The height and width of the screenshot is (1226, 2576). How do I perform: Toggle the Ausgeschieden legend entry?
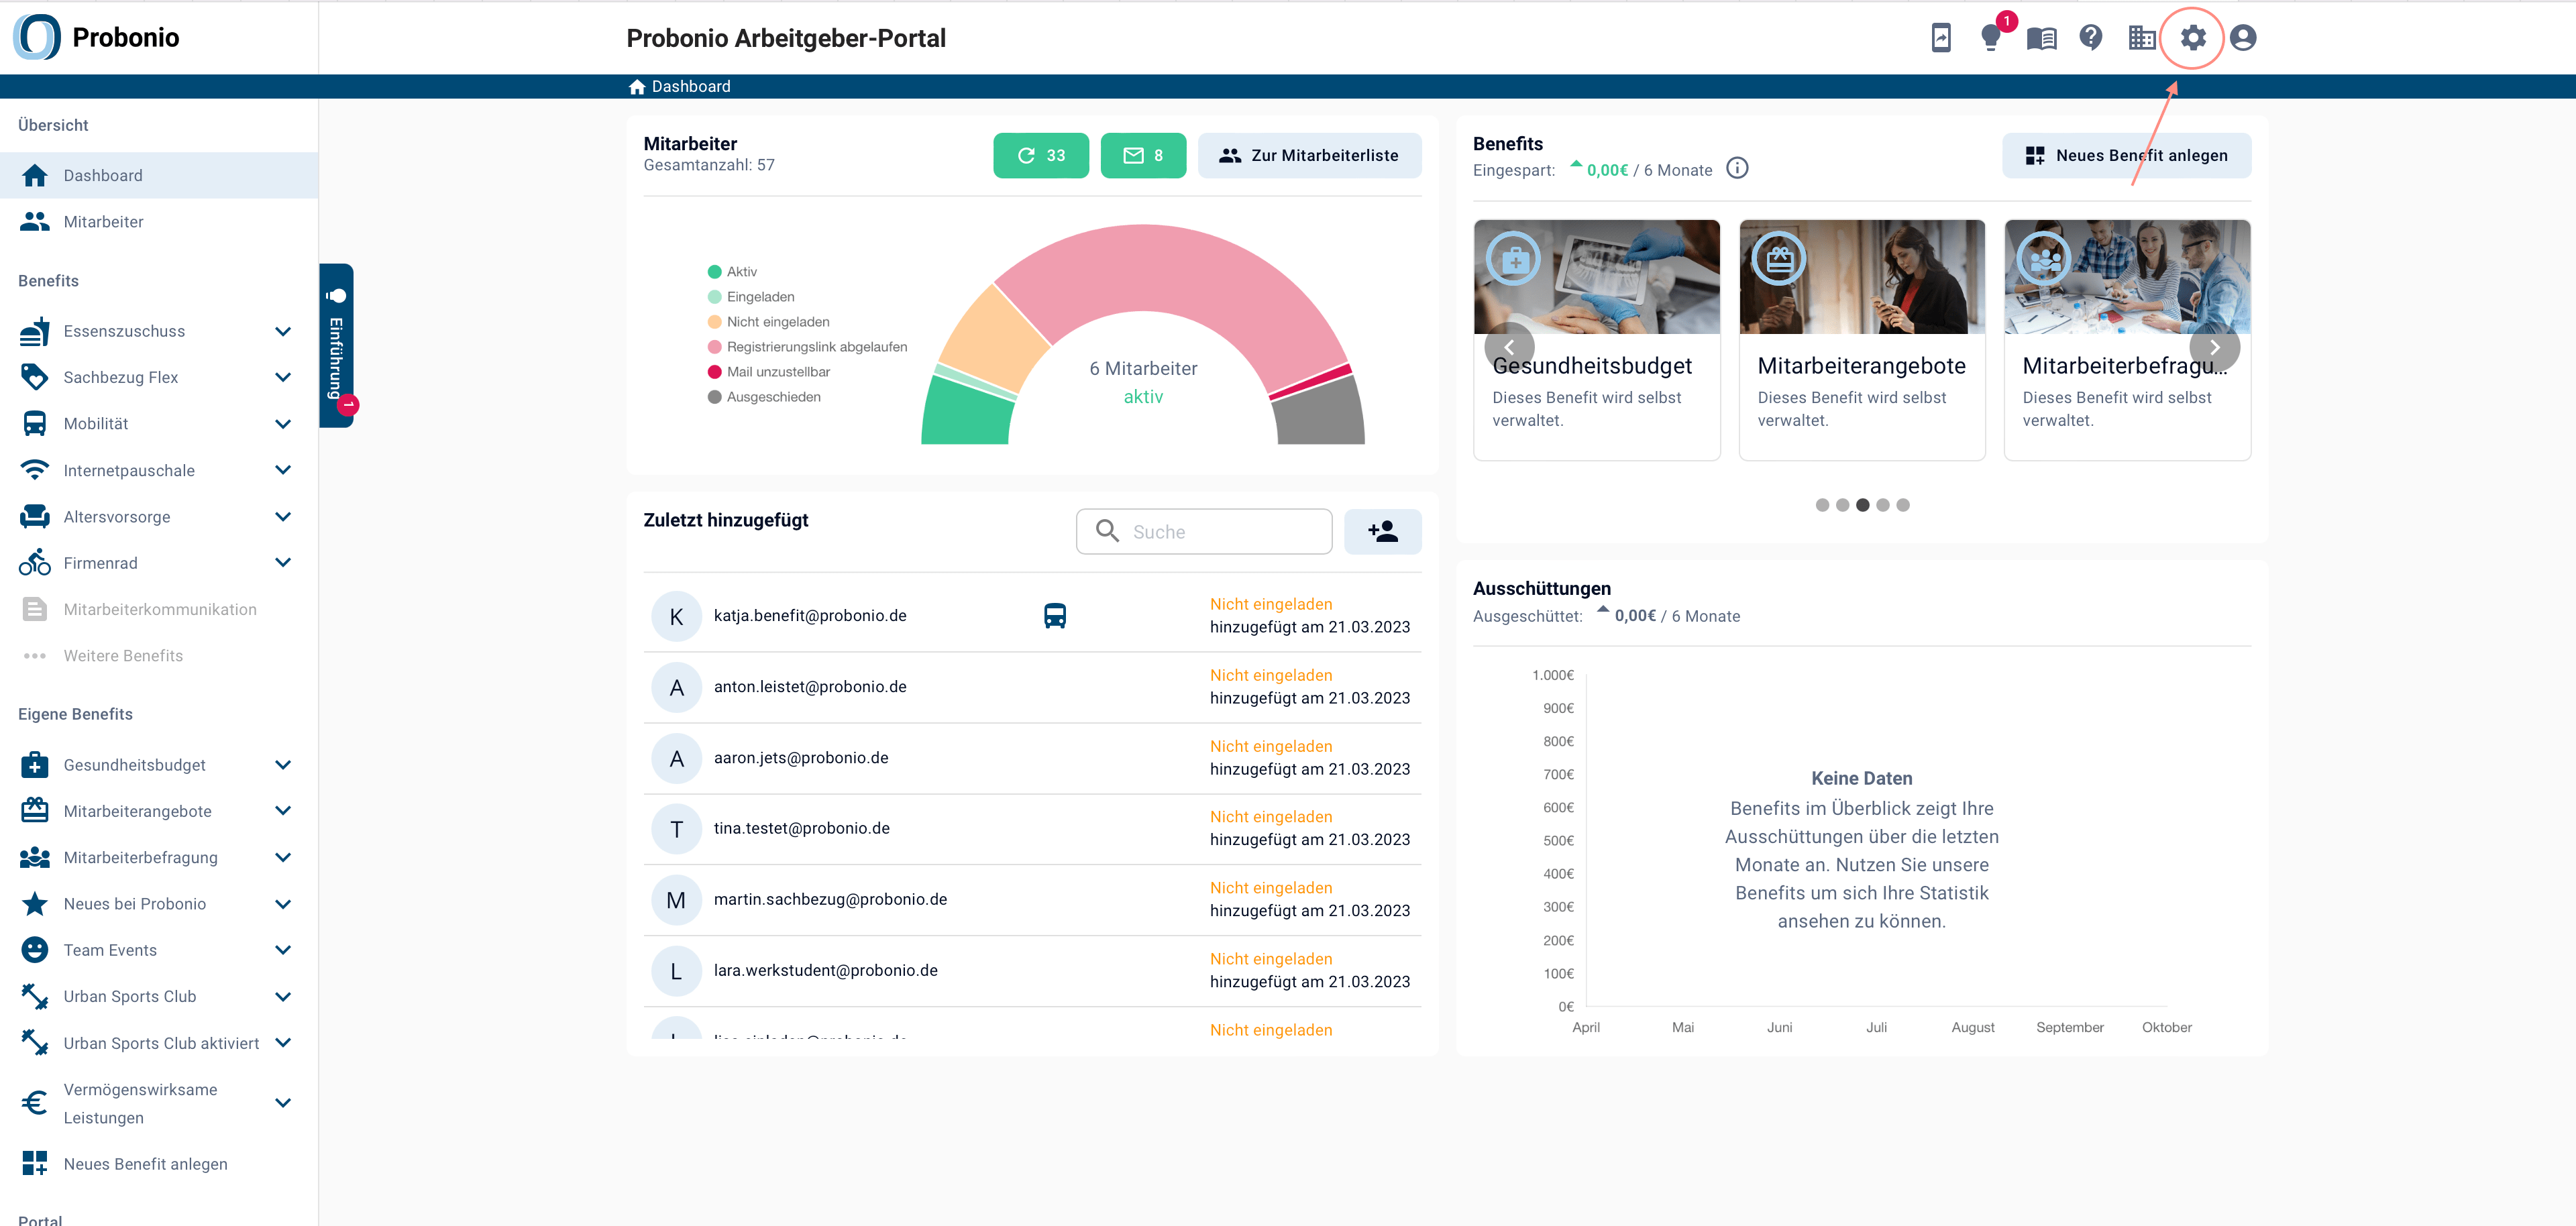tap(764, 397)
